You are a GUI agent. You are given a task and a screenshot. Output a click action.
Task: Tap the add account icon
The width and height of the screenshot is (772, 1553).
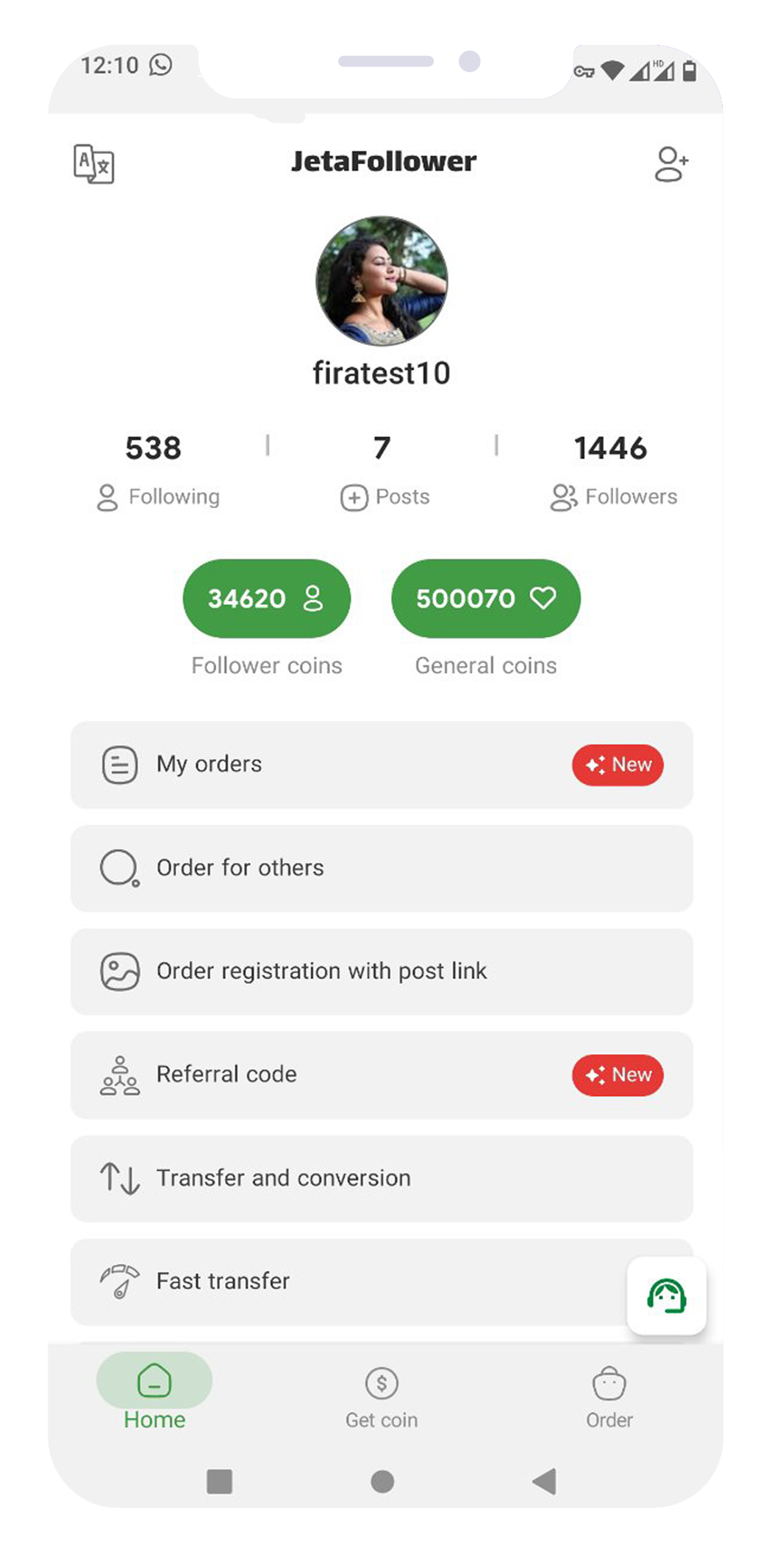pos(671,163)
